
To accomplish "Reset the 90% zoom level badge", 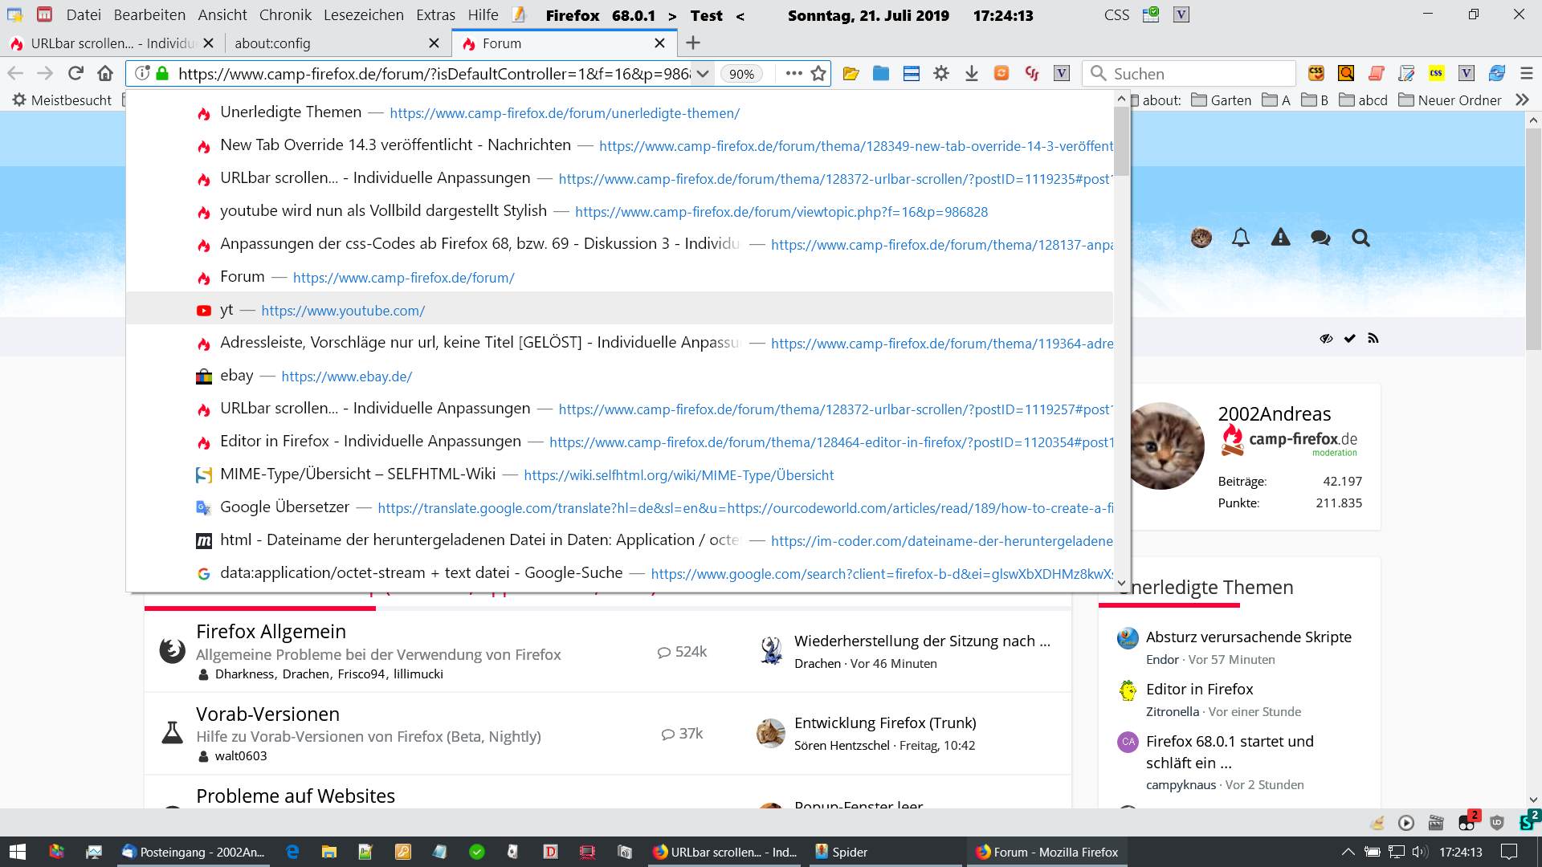I will (x=740, y=74).
